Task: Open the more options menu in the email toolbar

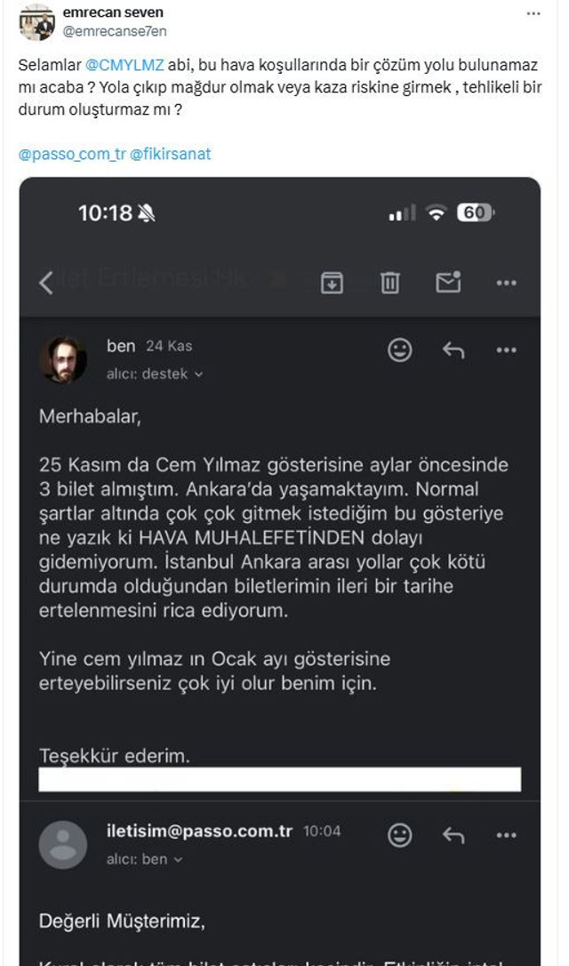Action: coord(507,282)
